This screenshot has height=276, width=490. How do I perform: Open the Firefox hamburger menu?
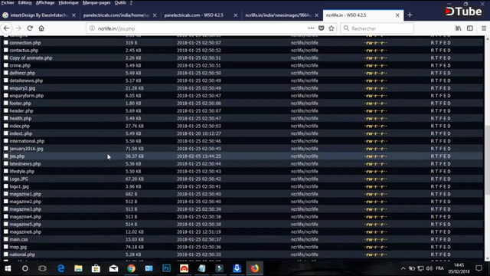click(x=484, y=28)
